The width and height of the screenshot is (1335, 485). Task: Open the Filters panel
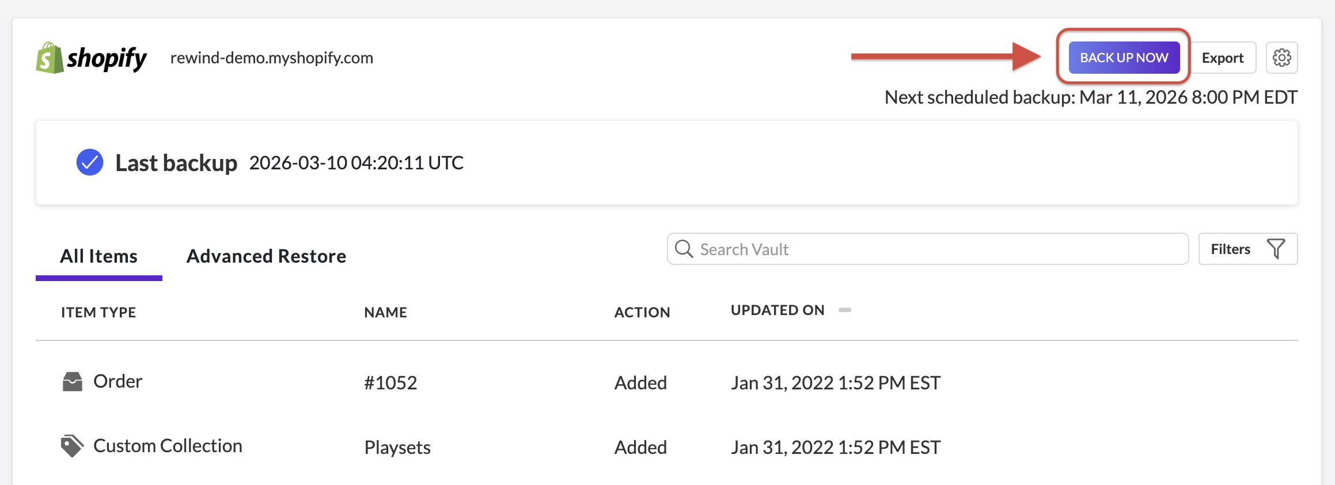[x=1247, y=248]
